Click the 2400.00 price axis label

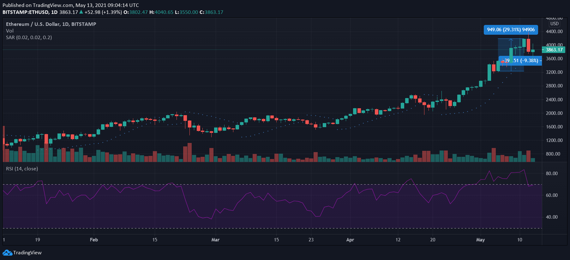554,100
